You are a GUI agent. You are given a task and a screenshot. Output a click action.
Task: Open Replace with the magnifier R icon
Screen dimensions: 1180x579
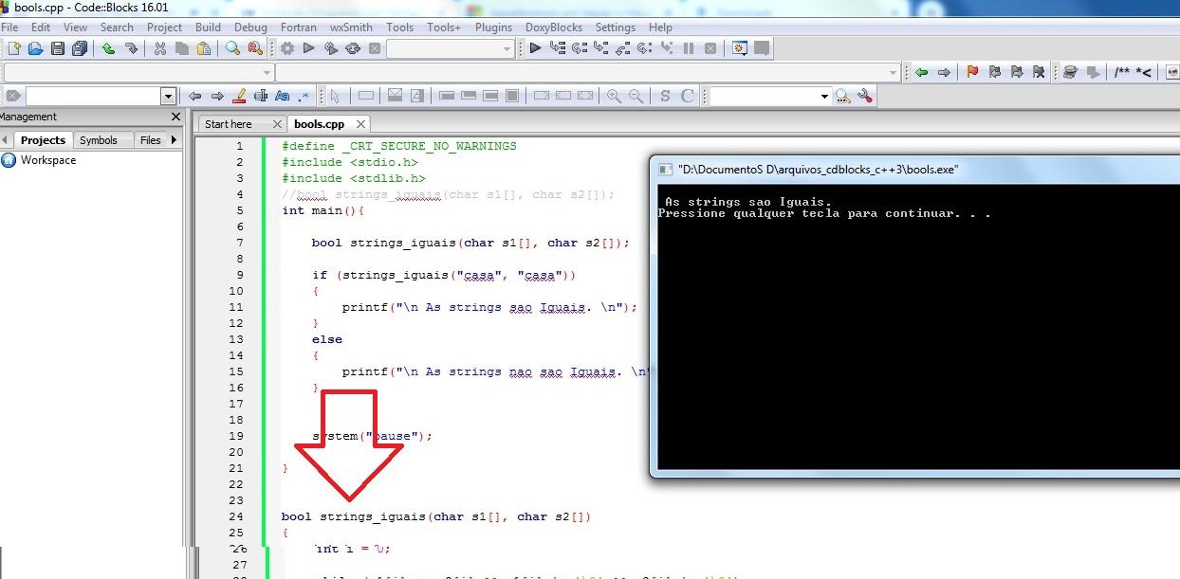[x=254, y=48]
